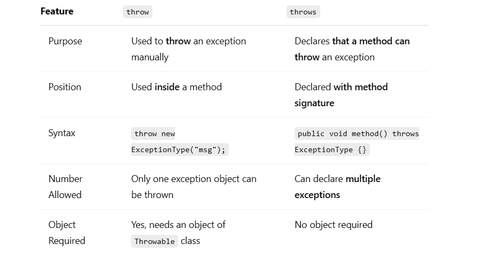479x268 pixels.
Task: Click the 'Feature' column header
Action: point(57,11)
